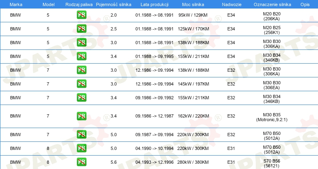Select engine code M30 B30 (306EA)
318x169 pixels.
coord(272,85)
